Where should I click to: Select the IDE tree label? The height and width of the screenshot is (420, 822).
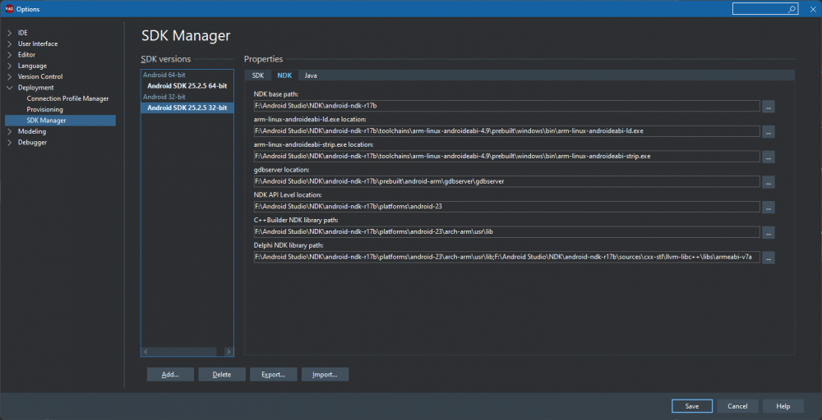(22, 33)
